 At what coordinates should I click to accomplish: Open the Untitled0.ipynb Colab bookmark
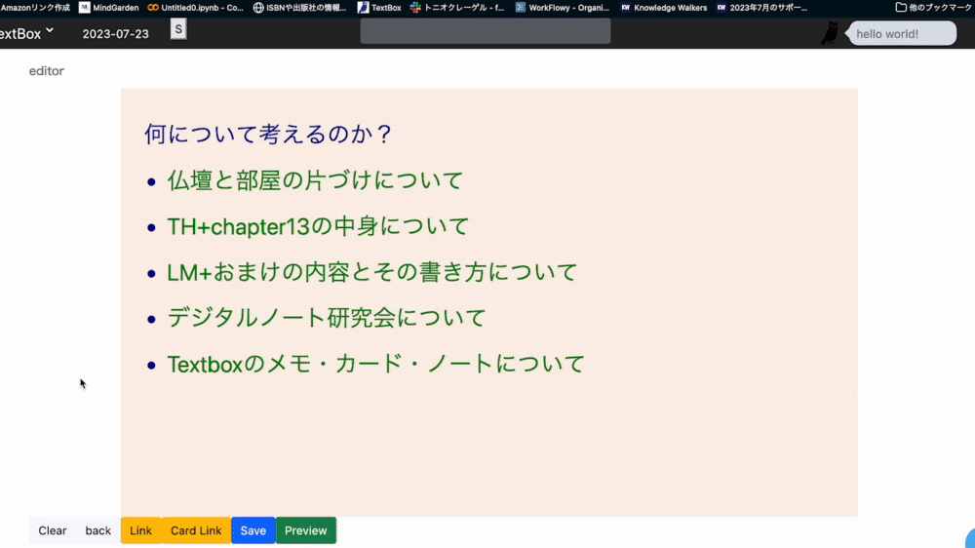pyautogui.click(x=195, y=8)
